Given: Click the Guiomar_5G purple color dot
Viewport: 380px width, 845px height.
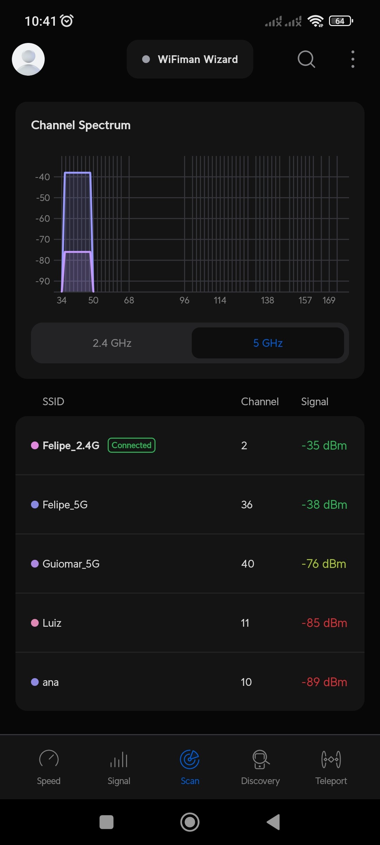Looking at the screenshot, I should coord(35,564).
